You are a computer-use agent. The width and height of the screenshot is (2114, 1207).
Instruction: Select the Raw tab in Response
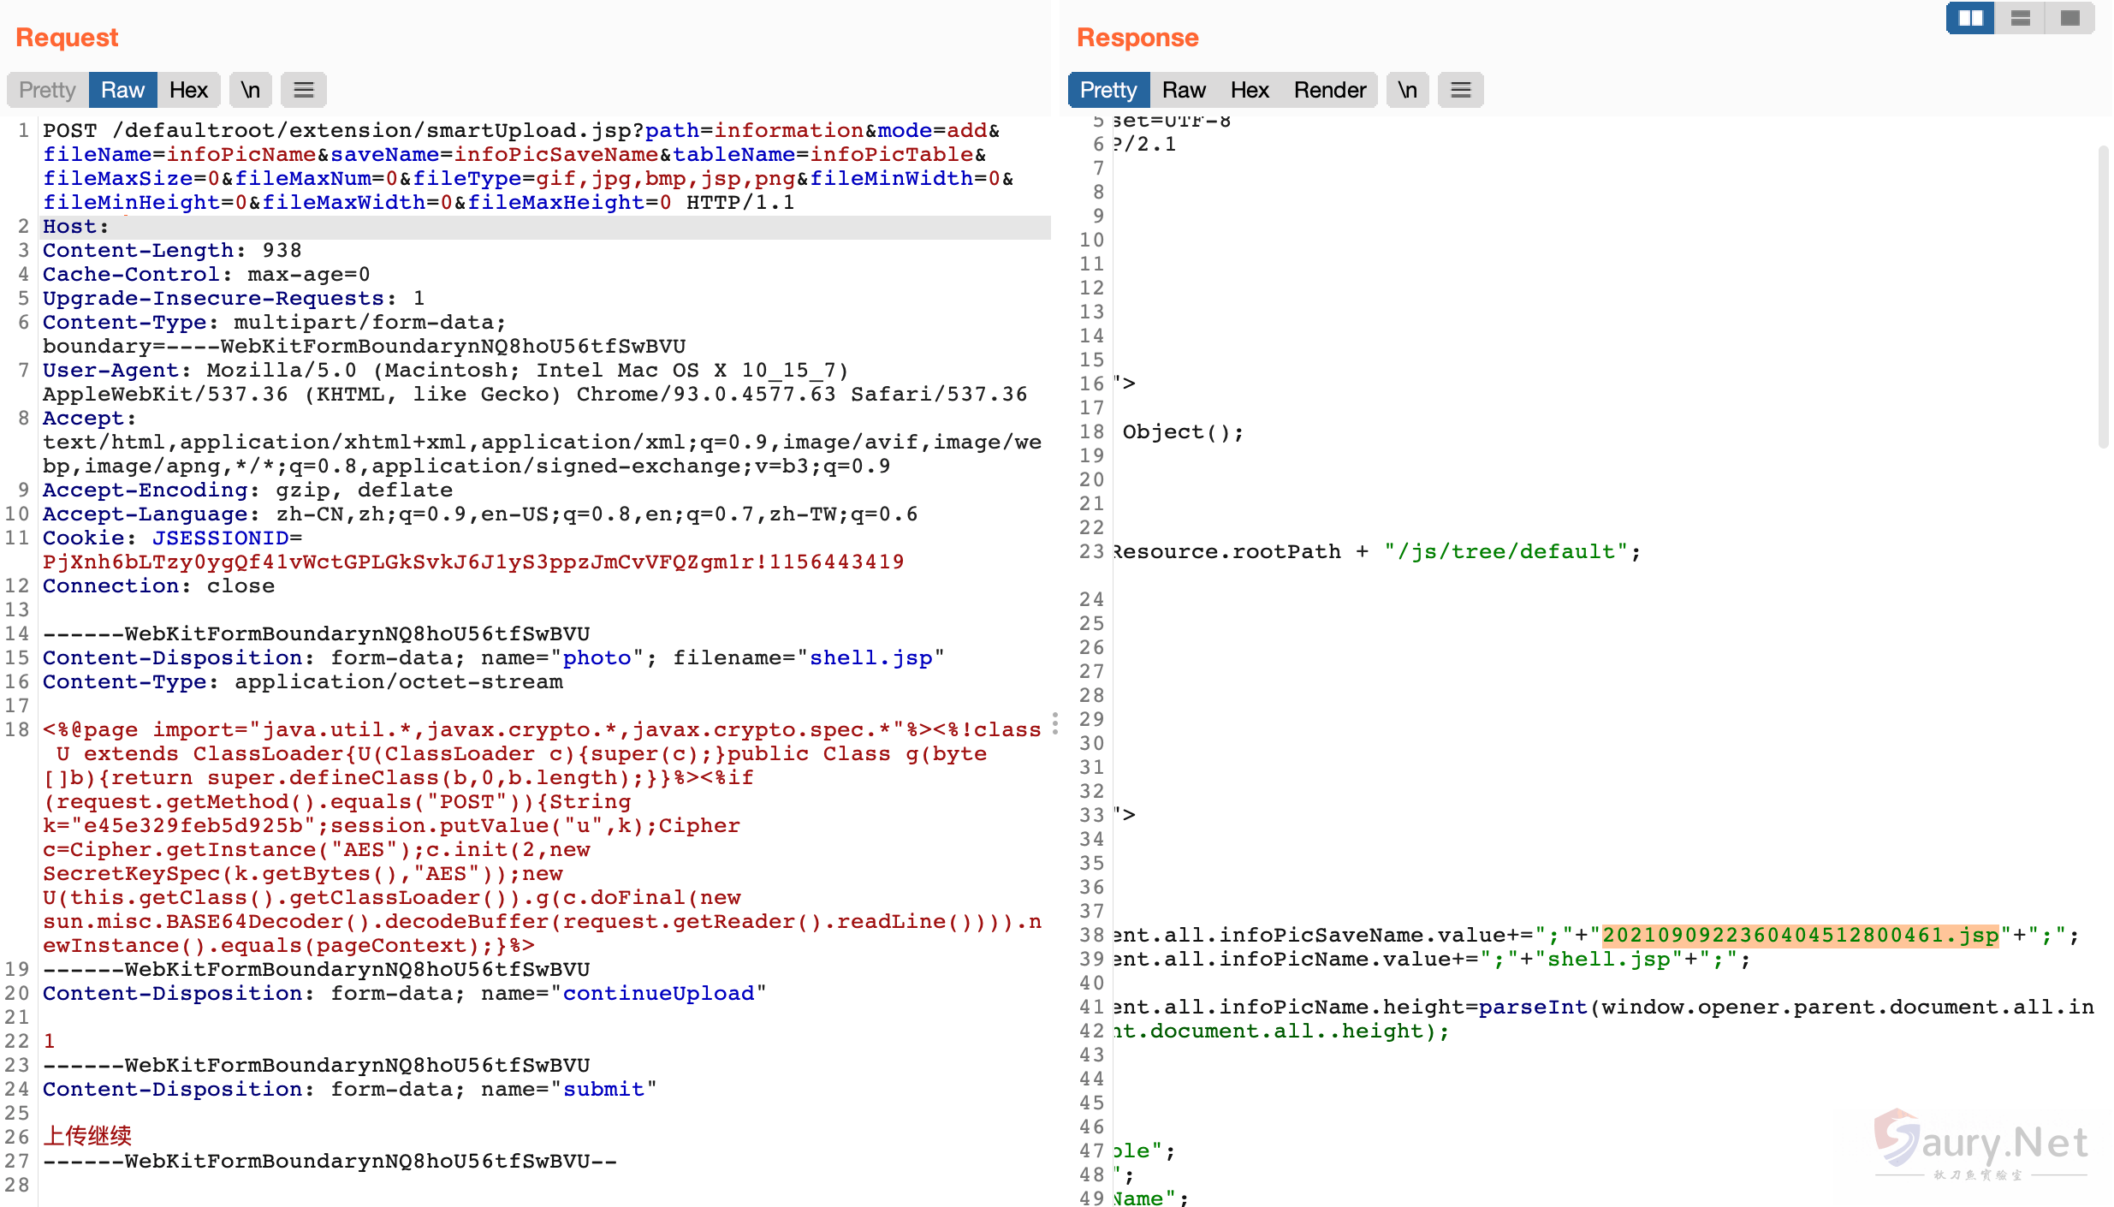tap(1184, 90)
